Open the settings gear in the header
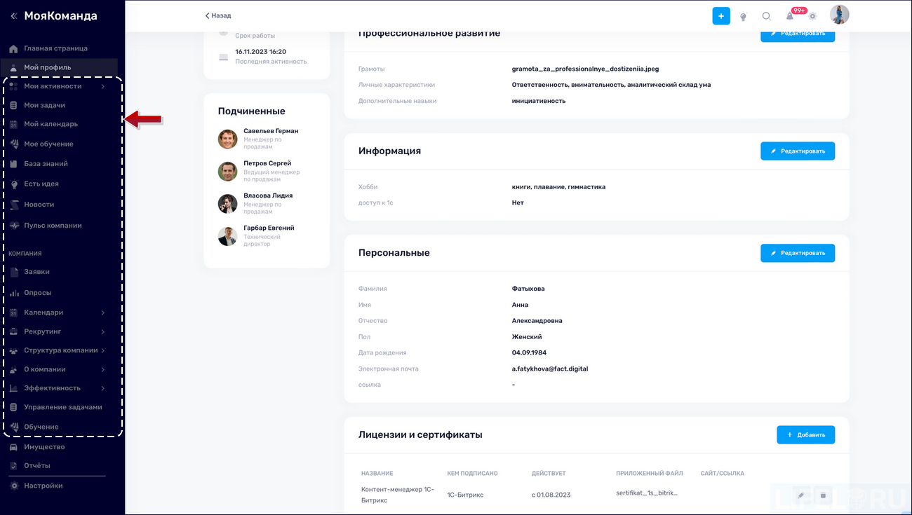Image resolution: width=912 pixels, height=515 pixels. tap(812, 15)
